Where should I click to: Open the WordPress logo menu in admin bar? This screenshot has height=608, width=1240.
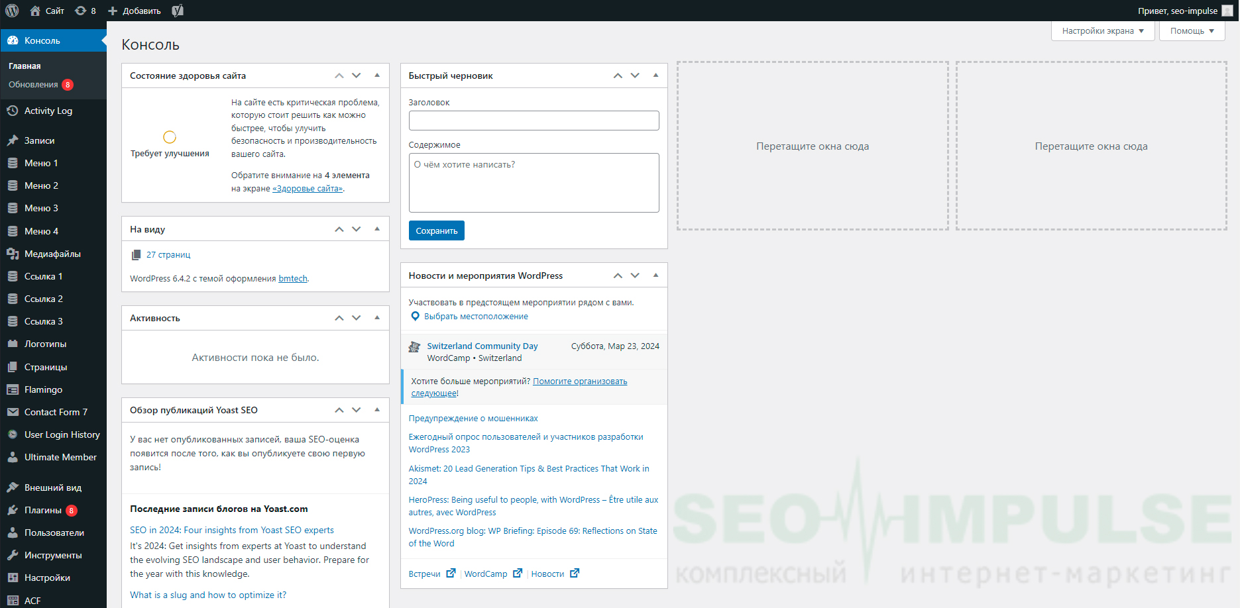(x=12, y=10)
